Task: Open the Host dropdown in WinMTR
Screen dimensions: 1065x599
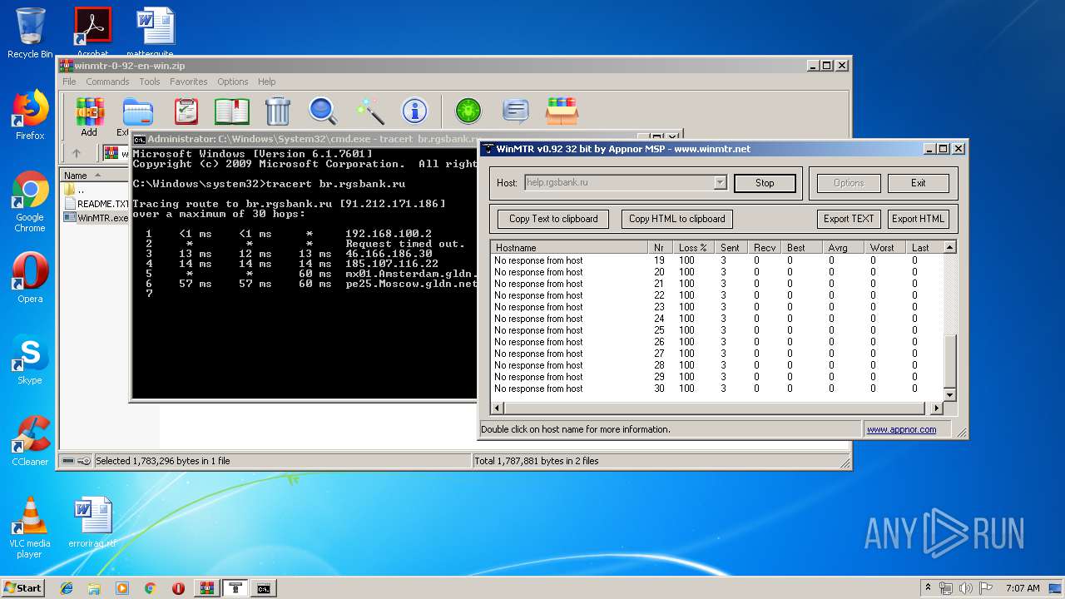Action: tap(720, 183)
